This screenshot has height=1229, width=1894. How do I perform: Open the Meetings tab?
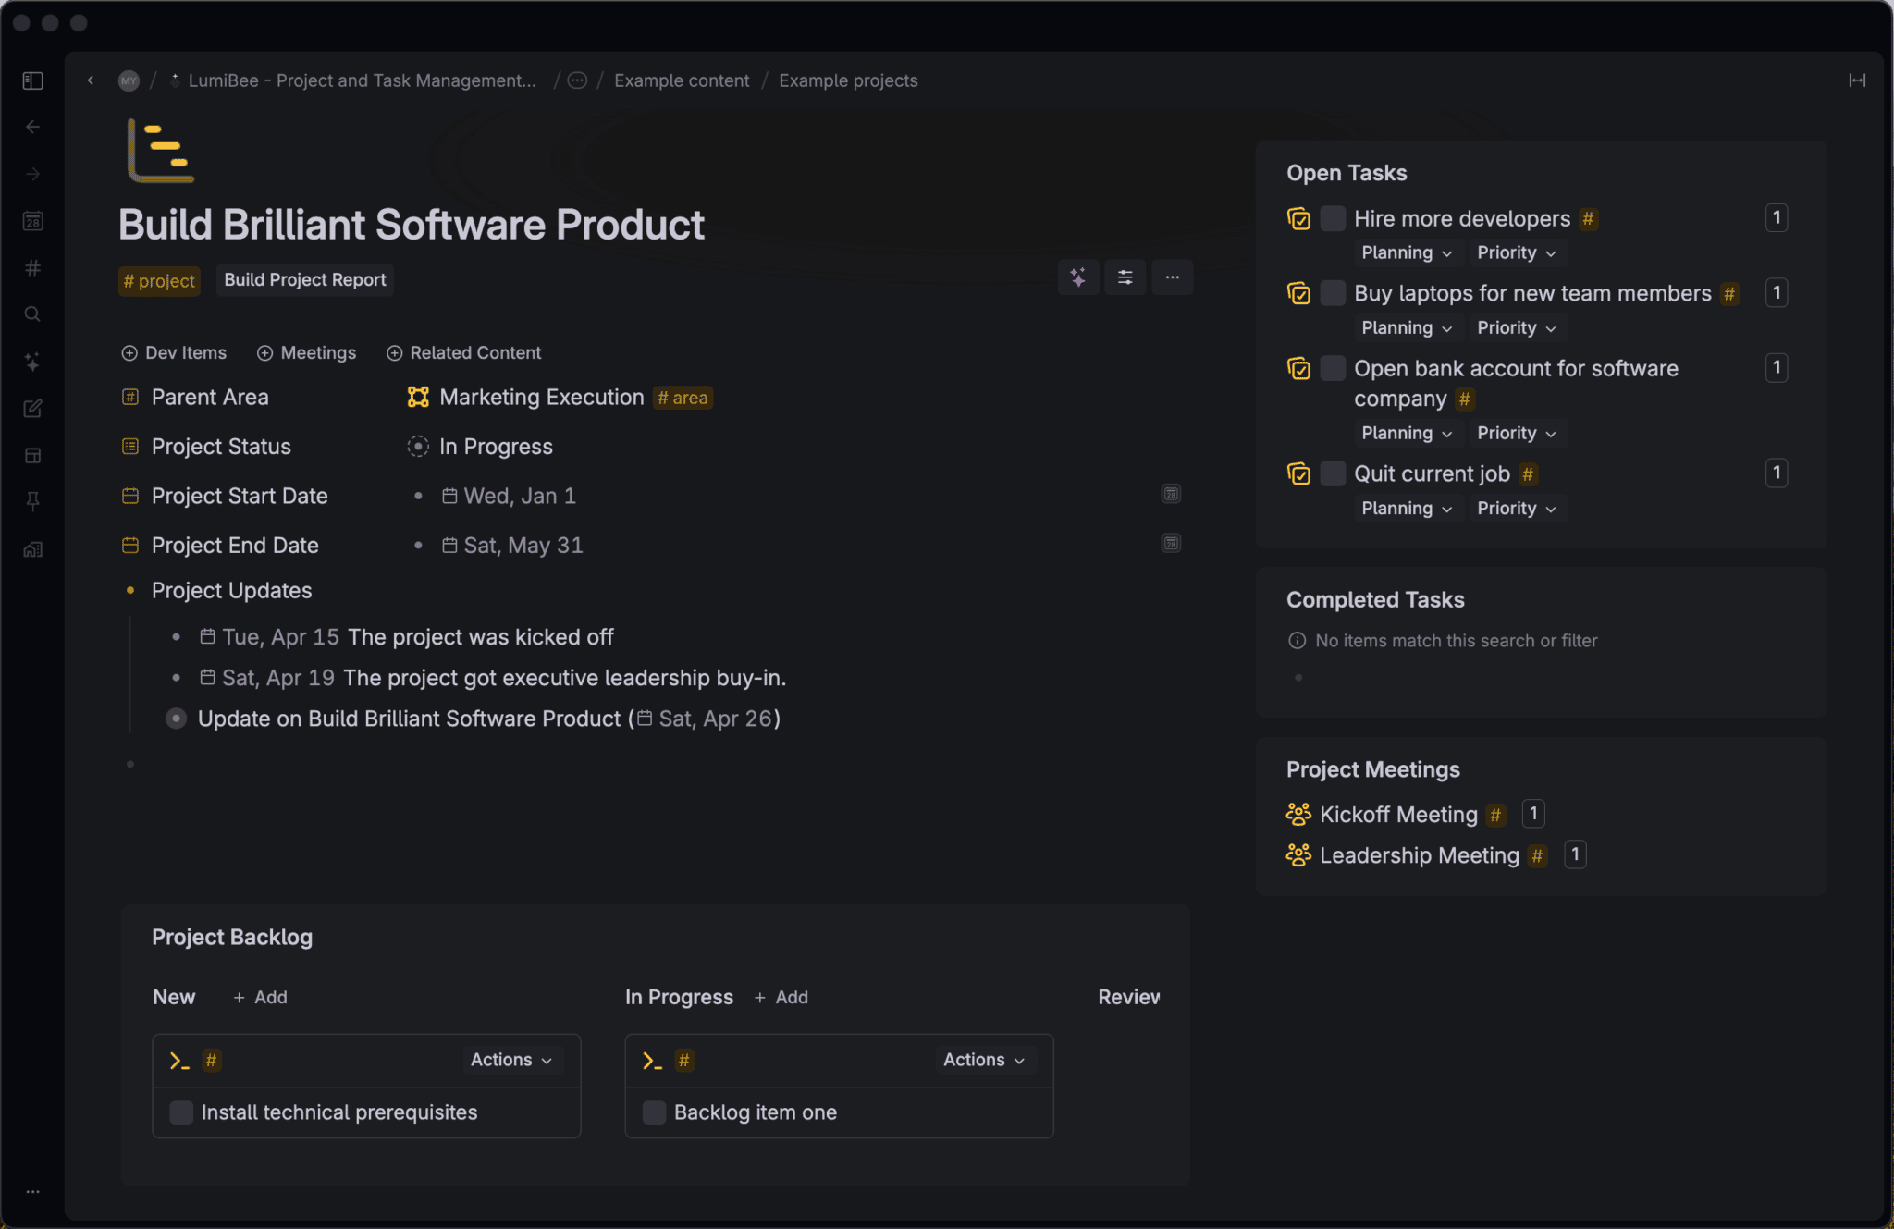tap(306, 353)
